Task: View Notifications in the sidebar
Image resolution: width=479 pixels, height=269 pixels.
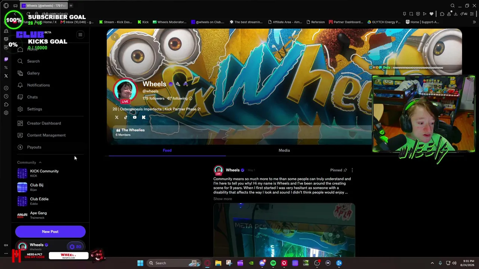Action: pos(38,85)
